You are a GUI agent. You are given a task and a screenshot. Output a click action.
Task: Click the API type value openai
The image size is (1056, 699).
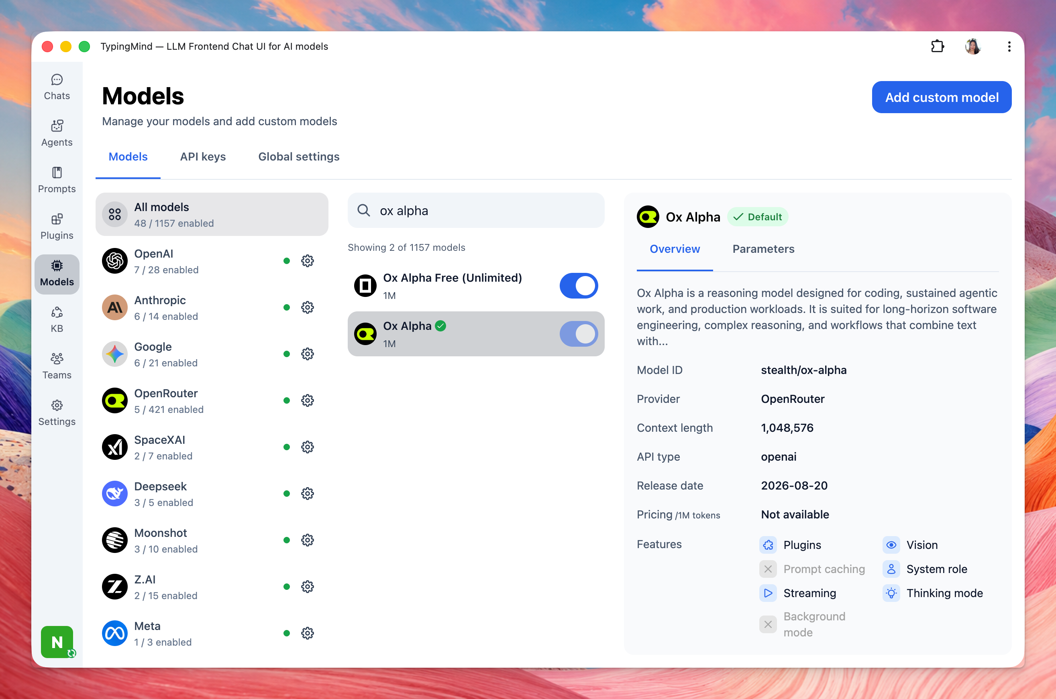click(x=778, y=457)
